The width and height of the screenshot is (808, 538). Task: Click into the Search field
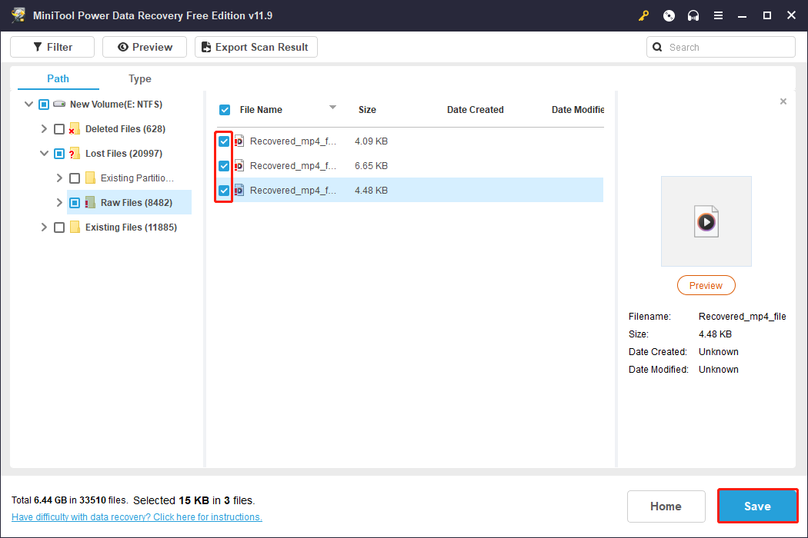point(721,48)
